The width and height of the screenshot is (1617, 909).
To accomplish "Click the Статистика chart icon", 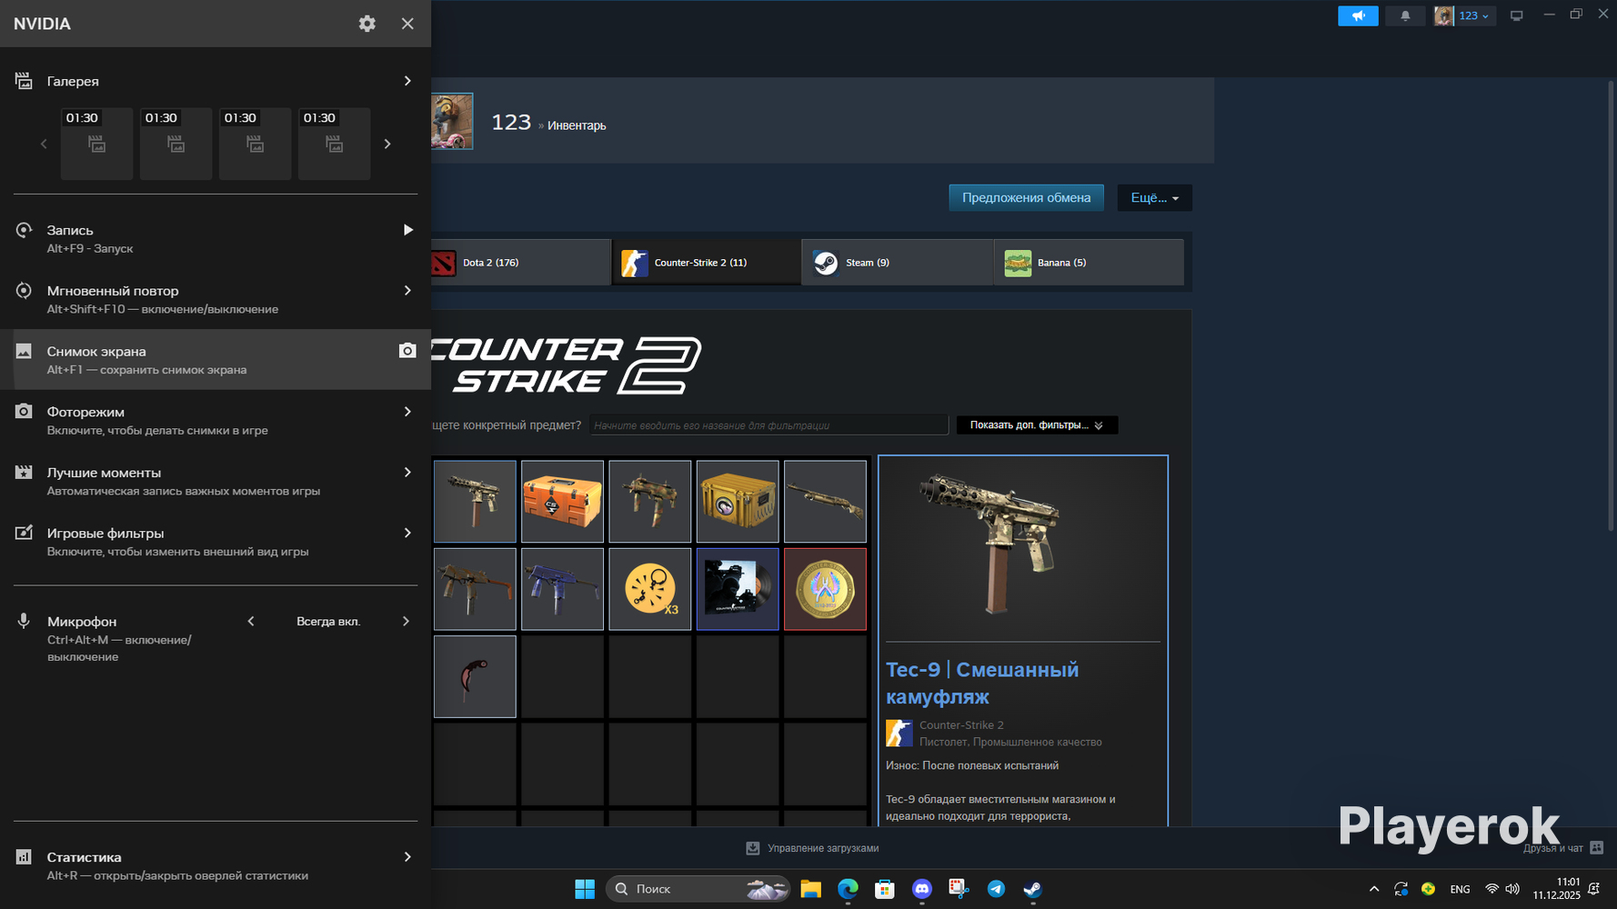I will pos(24,857).
